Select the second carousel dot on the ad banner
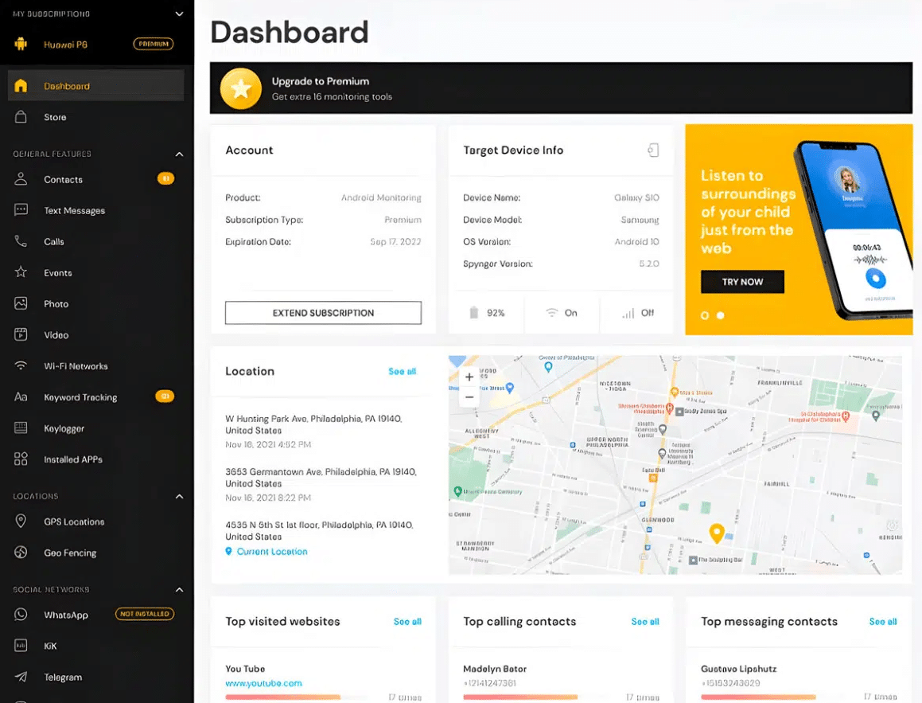This screenshot has height=703, width=922. [x=720, y=315]
